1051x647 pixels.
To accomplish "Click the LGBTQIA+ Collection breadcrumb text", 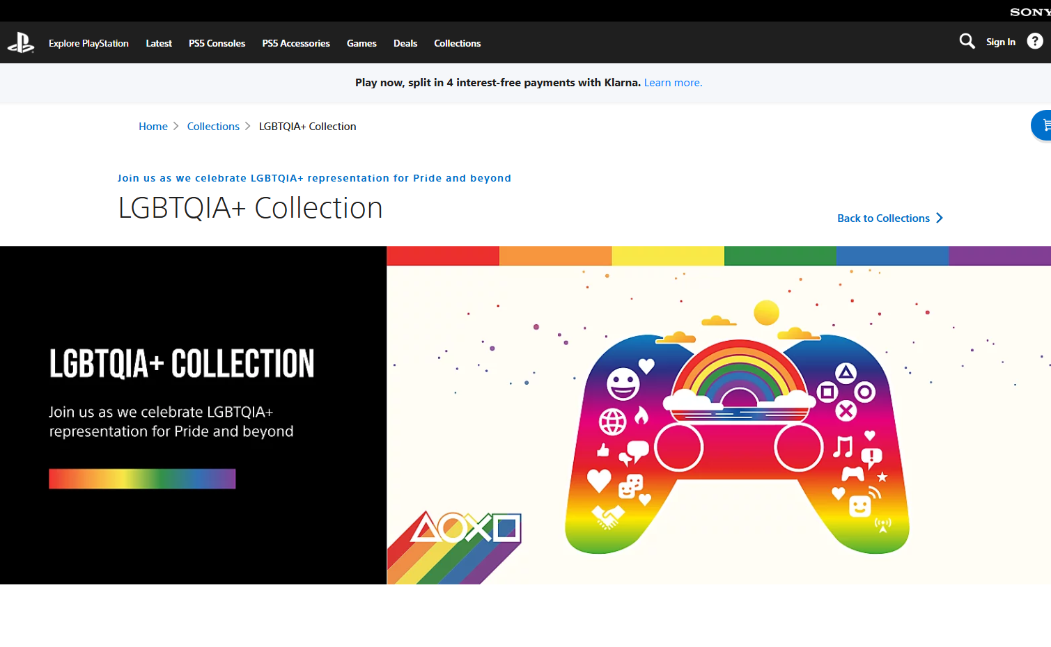I will click(x=308, y=127).
